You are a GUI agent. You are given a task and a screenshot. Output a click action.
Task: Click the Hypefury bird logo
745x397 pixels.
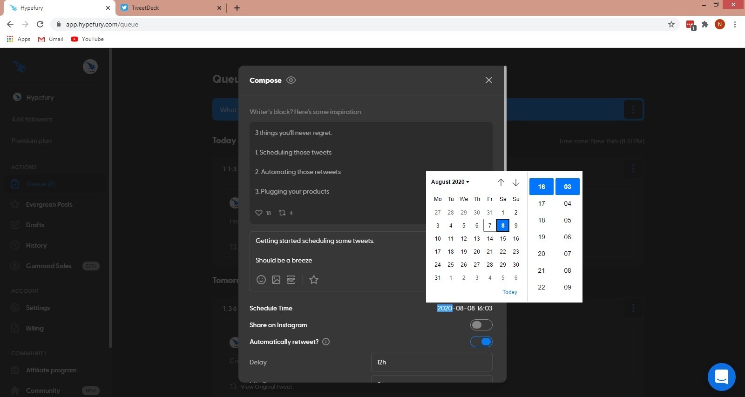click(19, 67)
